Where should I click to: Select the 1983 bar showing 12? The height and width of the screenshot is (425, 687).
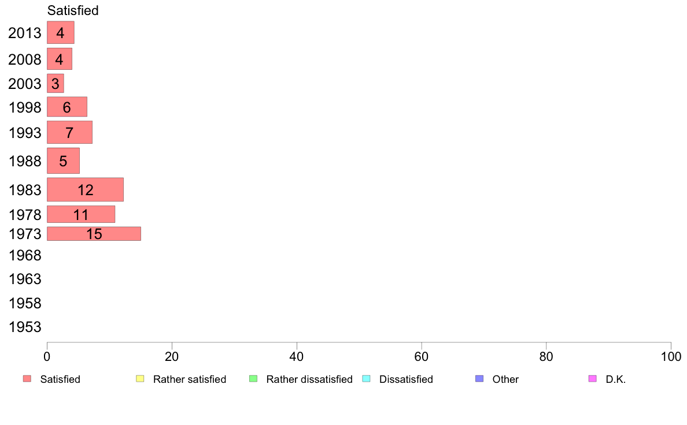(85, 189)
